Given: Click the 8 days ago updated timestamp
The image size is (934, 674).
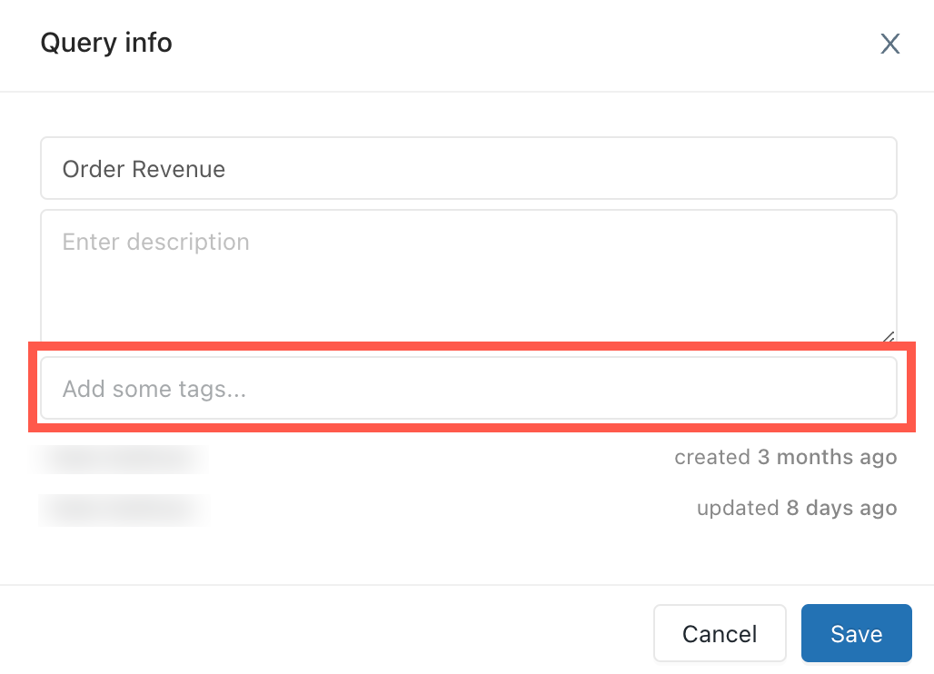Looking at the screenshot, I should point(840,508).
